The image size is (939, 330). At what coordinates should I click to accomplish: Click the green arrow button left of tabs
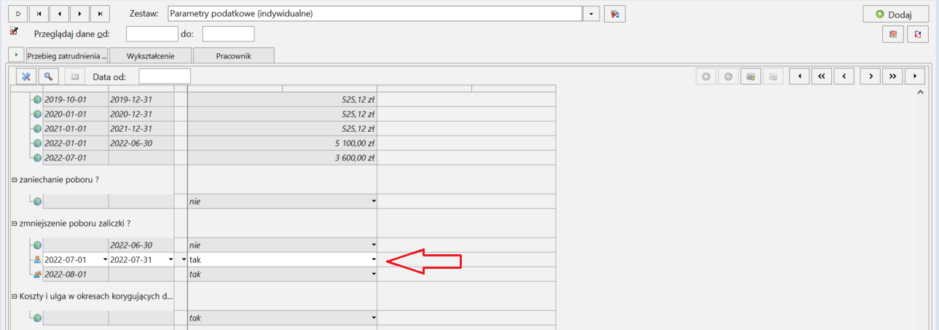coord(16,55)
